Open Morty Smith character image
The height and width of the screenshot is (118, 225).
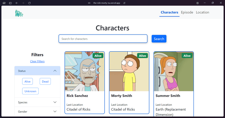[129, 71]
